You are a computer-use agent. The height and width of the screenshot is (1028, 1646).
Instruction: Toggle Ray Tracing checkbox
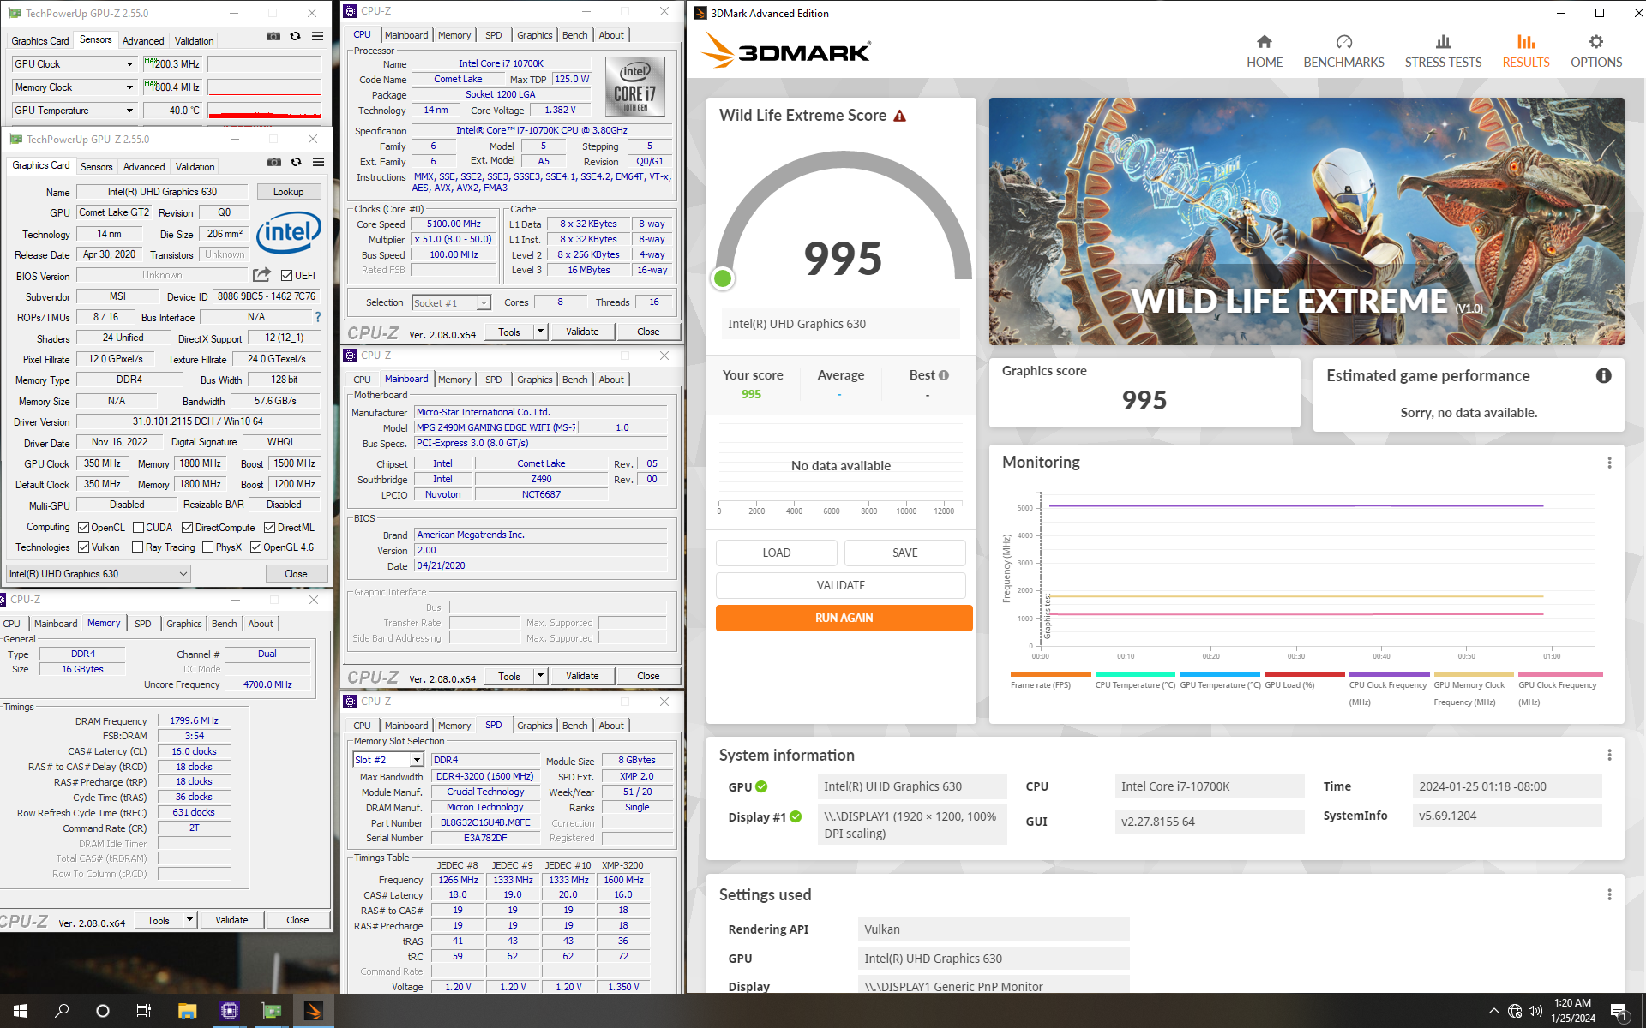[x=137, y=547]
